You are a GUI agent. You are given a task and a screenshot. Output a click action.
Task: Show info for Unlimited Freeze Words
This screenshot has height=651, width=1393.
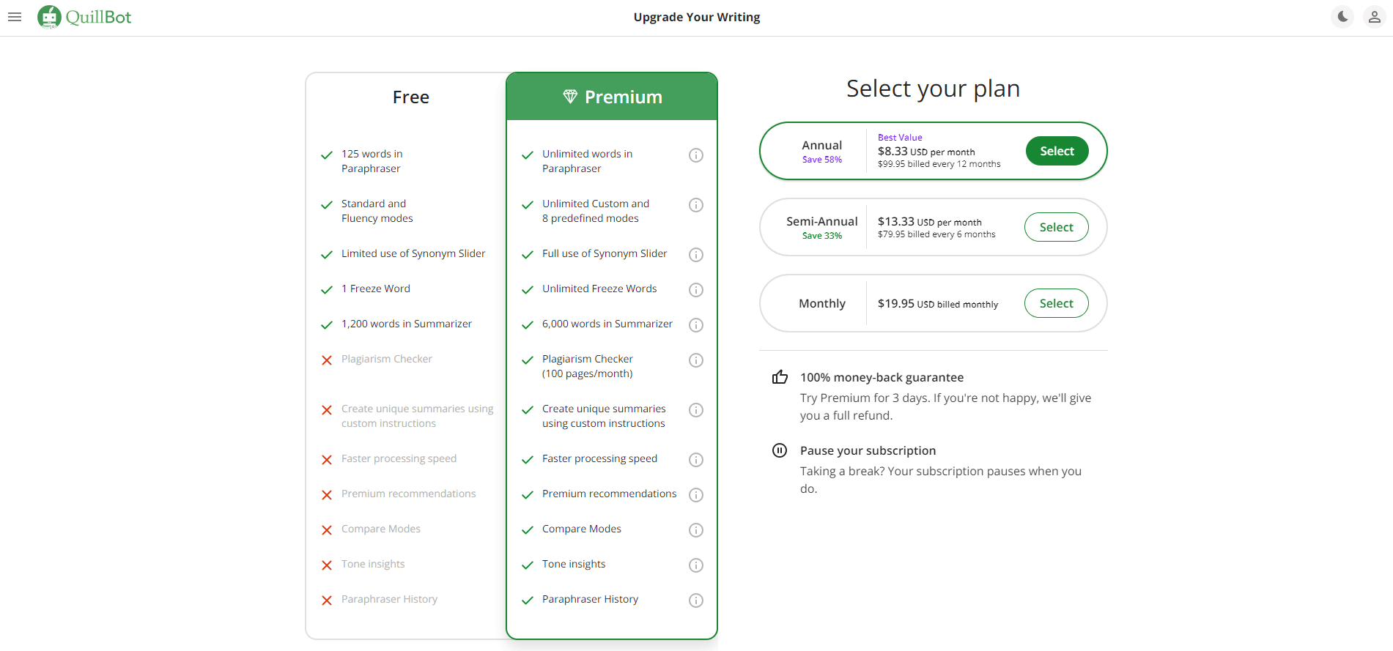[x=696, y=290]
